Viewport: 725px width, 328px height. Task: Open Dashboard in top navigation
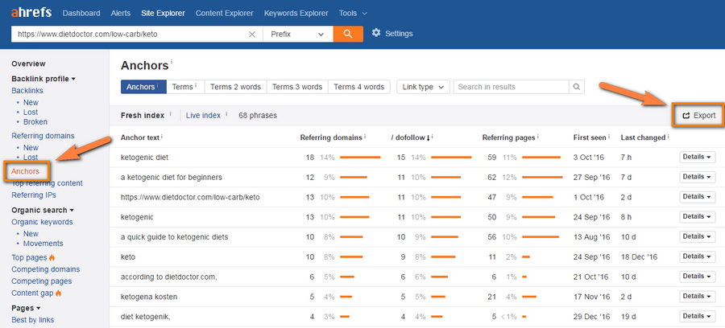[81, 13]
